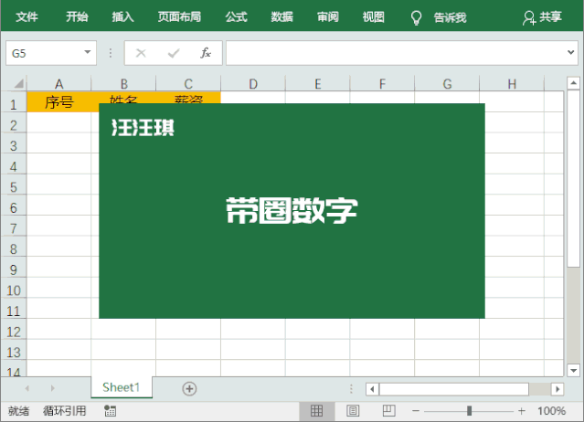Click the zoom out minus button
Viewport: 584px width, 422px height.
[416, 411]
